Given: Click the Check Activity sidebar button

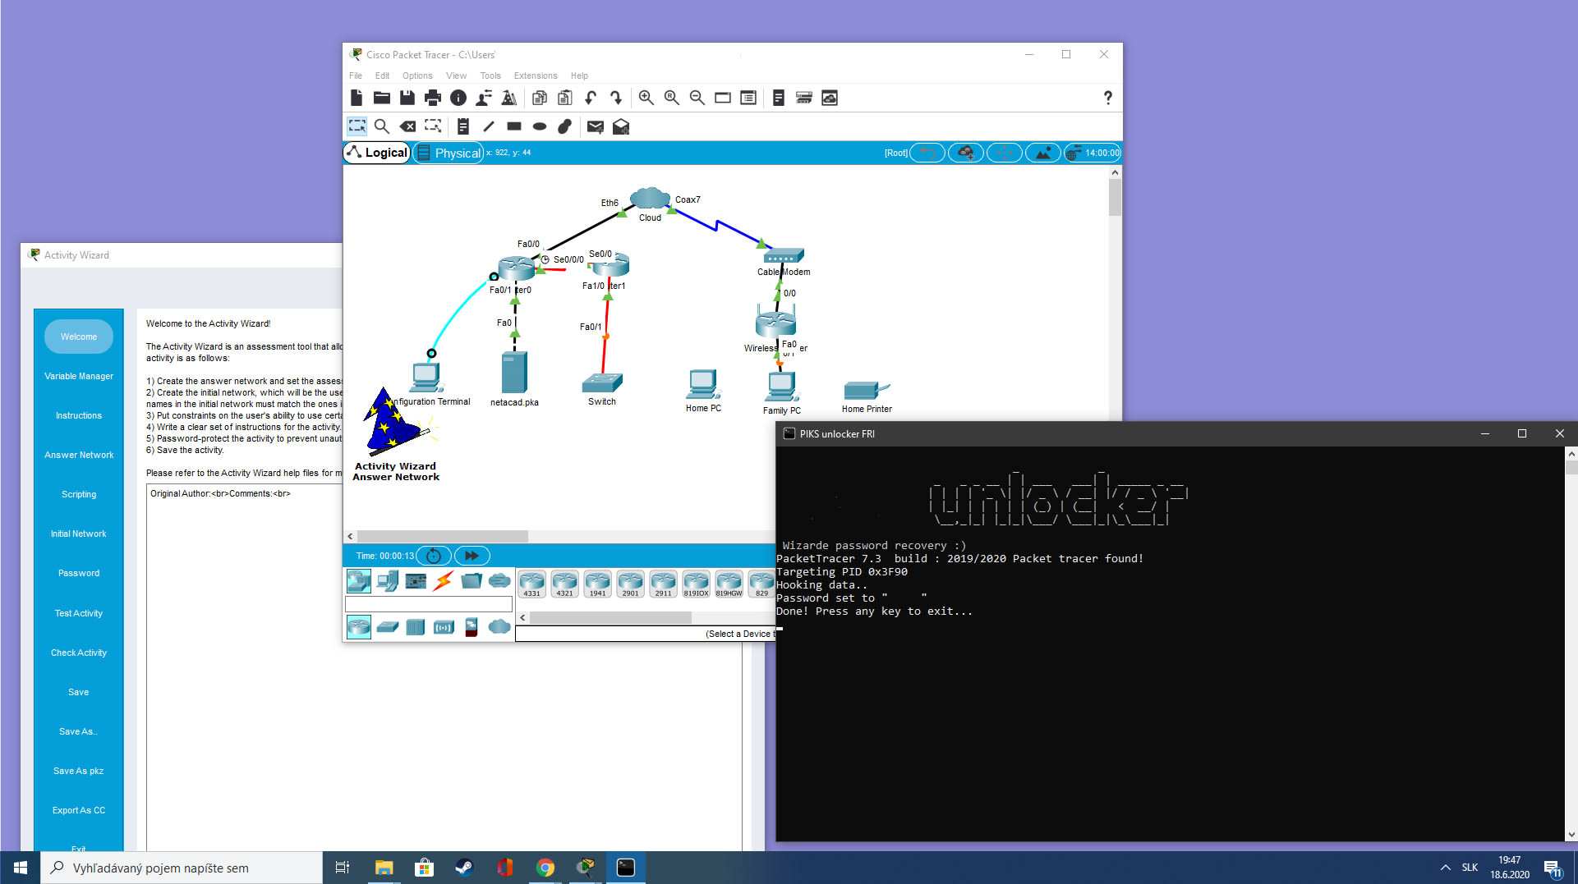Looking at the screenshot, I should click(79, 653).
